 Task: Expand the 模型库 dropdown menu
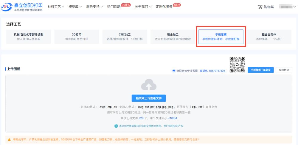[75, 7]
